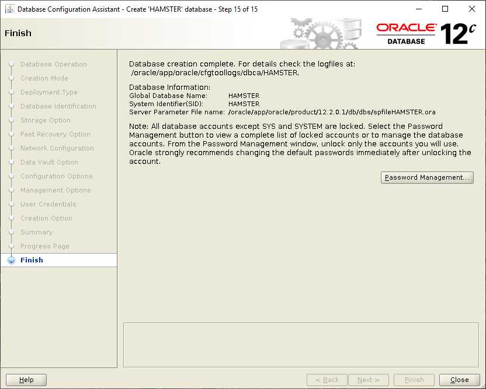Image resolution: width=486 pixels, height=389 pixels.
Task: Select the Fast Recovery Option step
Action: tap(55, 134)
